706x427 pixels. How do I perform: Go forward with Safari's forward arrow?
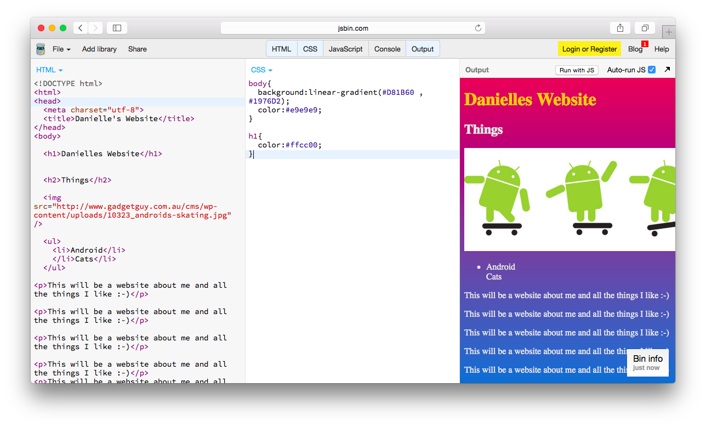coord(95,28)
